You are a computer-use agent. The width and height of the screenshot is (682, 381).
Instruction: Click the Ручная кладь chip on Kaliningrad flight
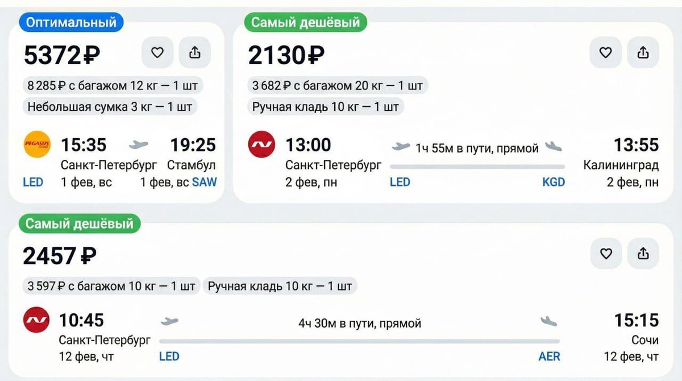click(326, 106)
